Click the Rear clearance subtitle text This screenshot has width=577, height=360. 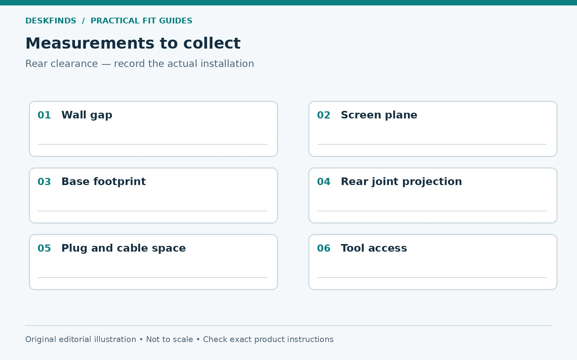click(x=140, y=64)
